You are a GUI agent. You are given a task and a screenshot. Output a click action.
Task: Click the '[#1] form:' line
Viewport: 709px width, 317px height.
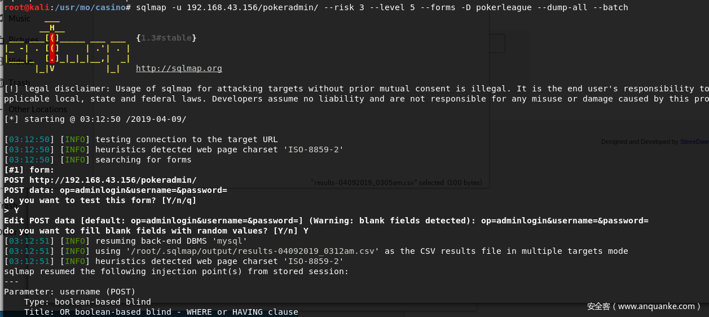[29, 170]
